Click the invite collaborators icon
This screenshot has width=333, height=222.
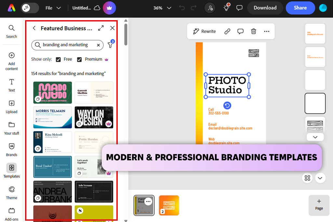[210, 8]
